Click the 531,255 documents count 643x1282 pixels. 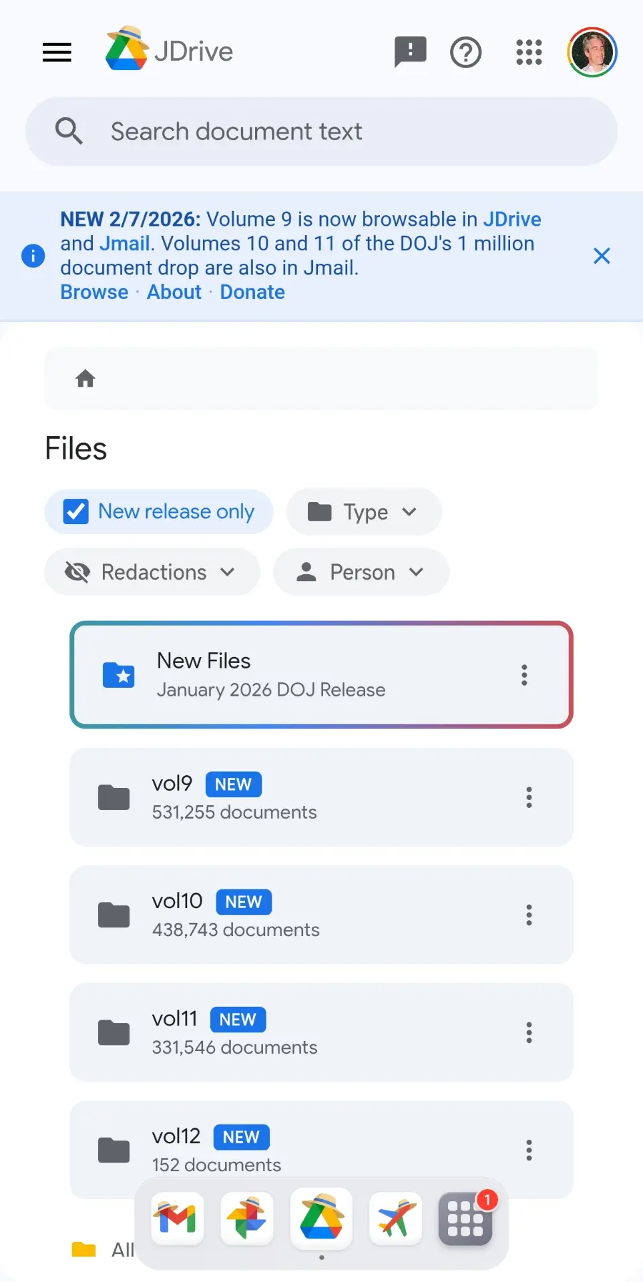[234, 812]
